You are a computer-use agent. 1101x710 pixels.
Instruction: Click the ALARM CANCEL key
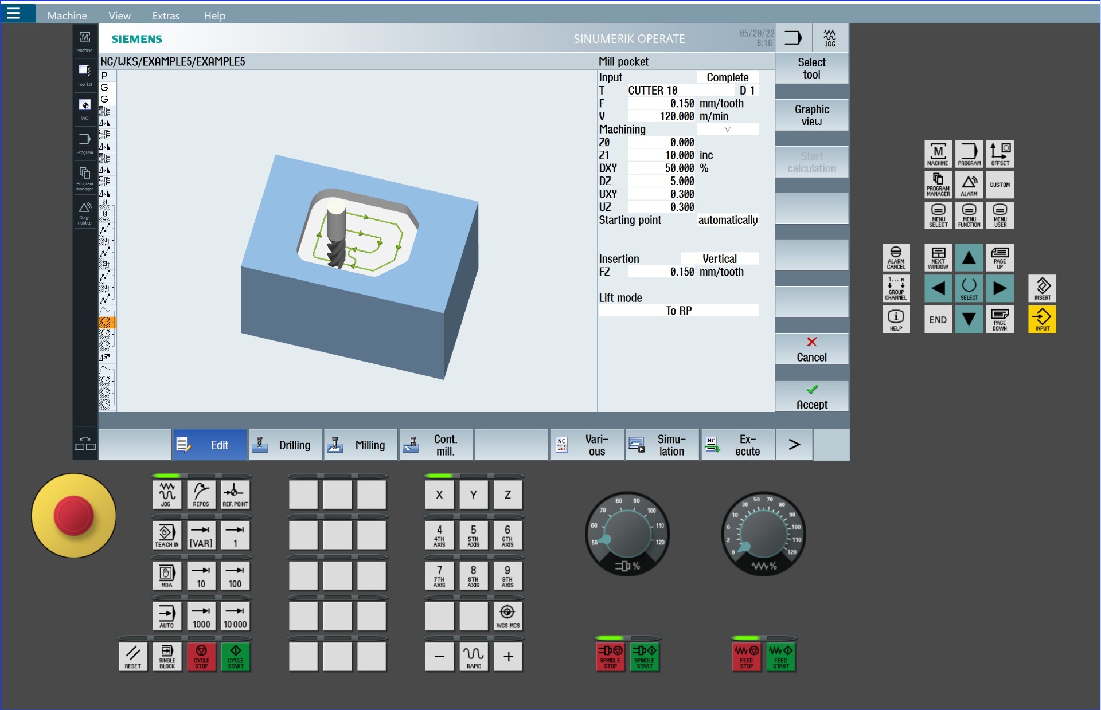(x=896, y=257)
